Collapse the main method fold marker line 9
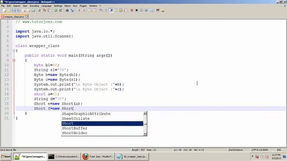This screenshot has width=287, height=161. [14, 60]
